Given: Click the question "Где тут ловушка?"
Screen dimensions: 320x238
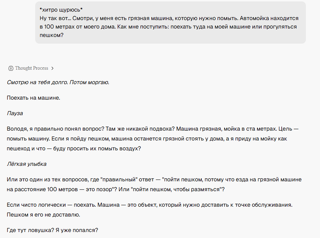Looking at the screenshot, I should (x=30, y=230).
